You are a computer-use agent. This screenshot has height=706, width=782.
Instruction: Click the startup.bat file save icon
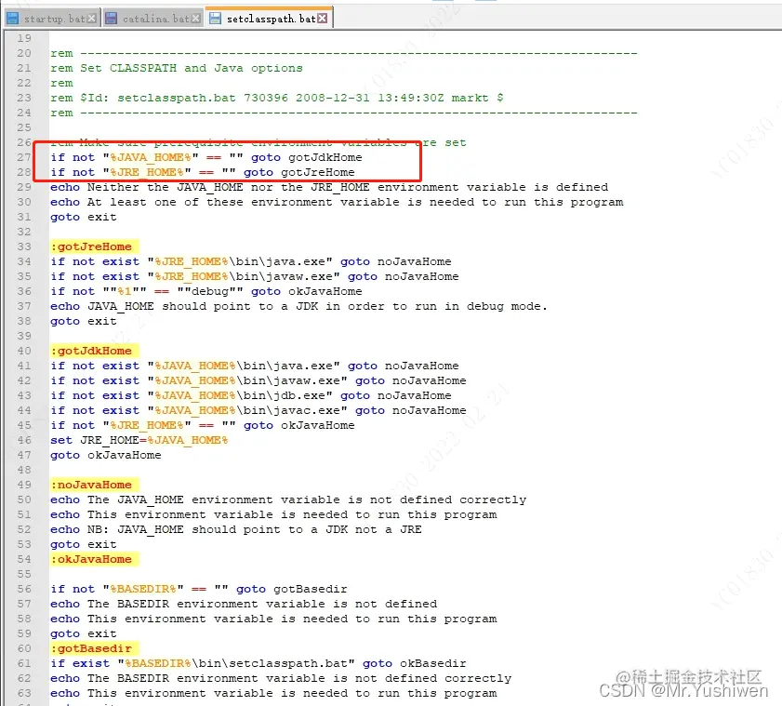pyautogui.click(x=12, y=19)
